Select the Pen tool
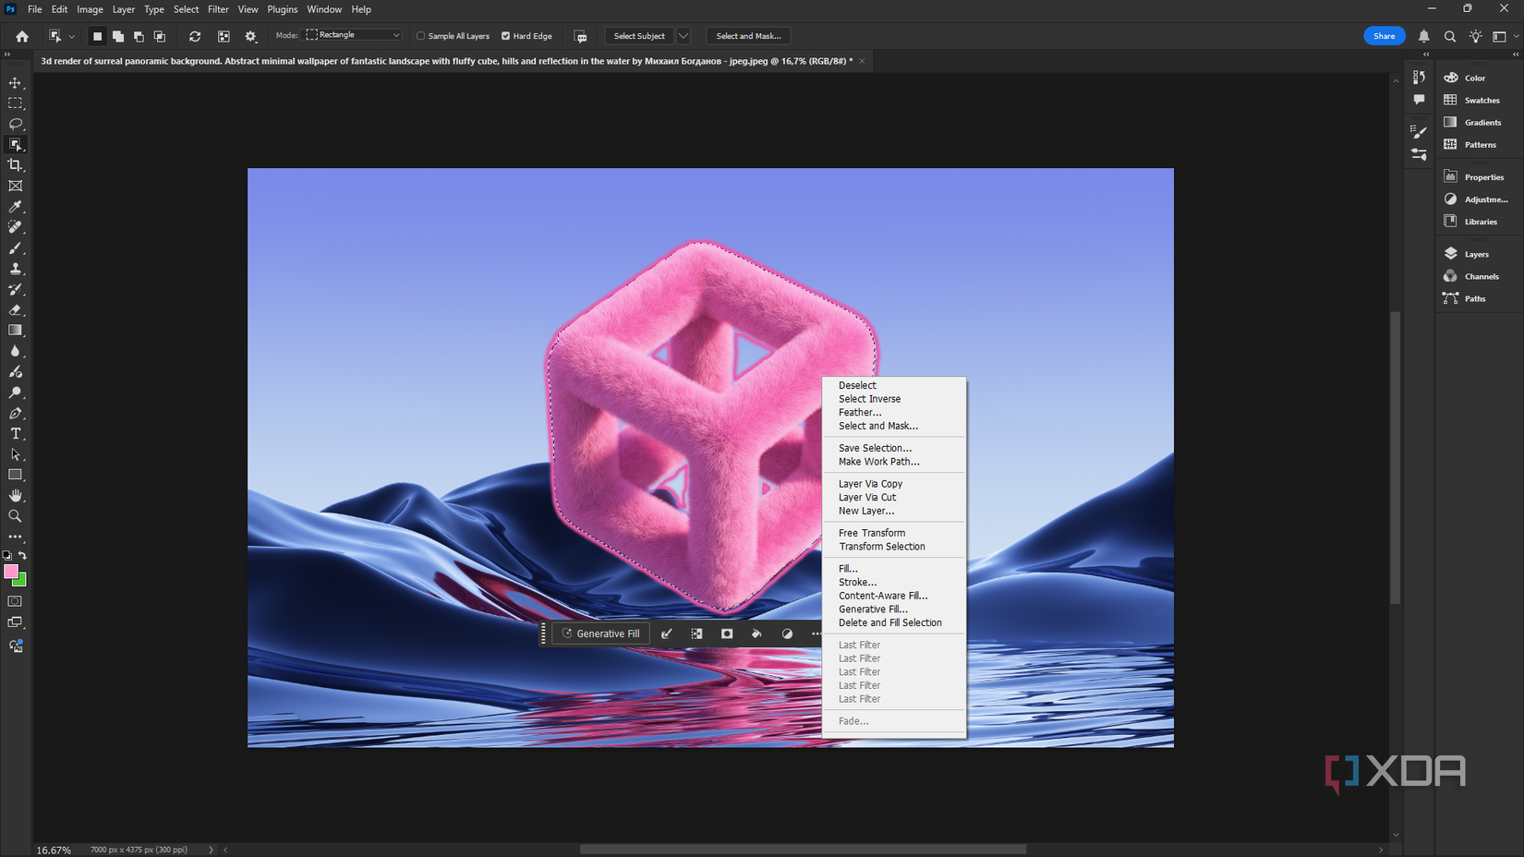This screenshot has height=857, width=1524. [x=16, y=413]
